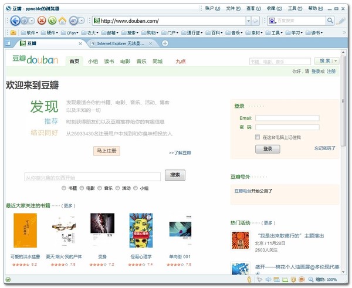Expand the 硬件 bookmarks folder
352x288 pixels.
tap(49, 33)
